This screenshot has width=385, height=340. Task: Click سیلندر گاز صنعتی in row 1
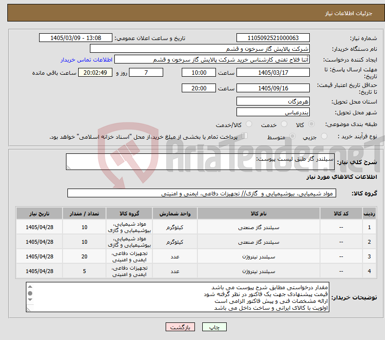pyautogui.click(x=258, y=228)
